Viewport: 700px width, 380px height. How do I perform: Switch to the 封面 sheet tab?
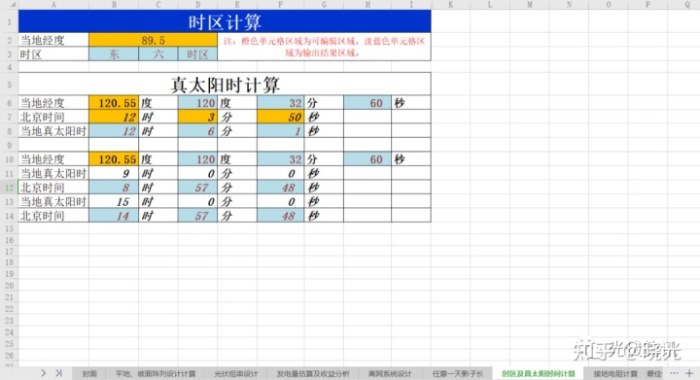coord(89,373)
